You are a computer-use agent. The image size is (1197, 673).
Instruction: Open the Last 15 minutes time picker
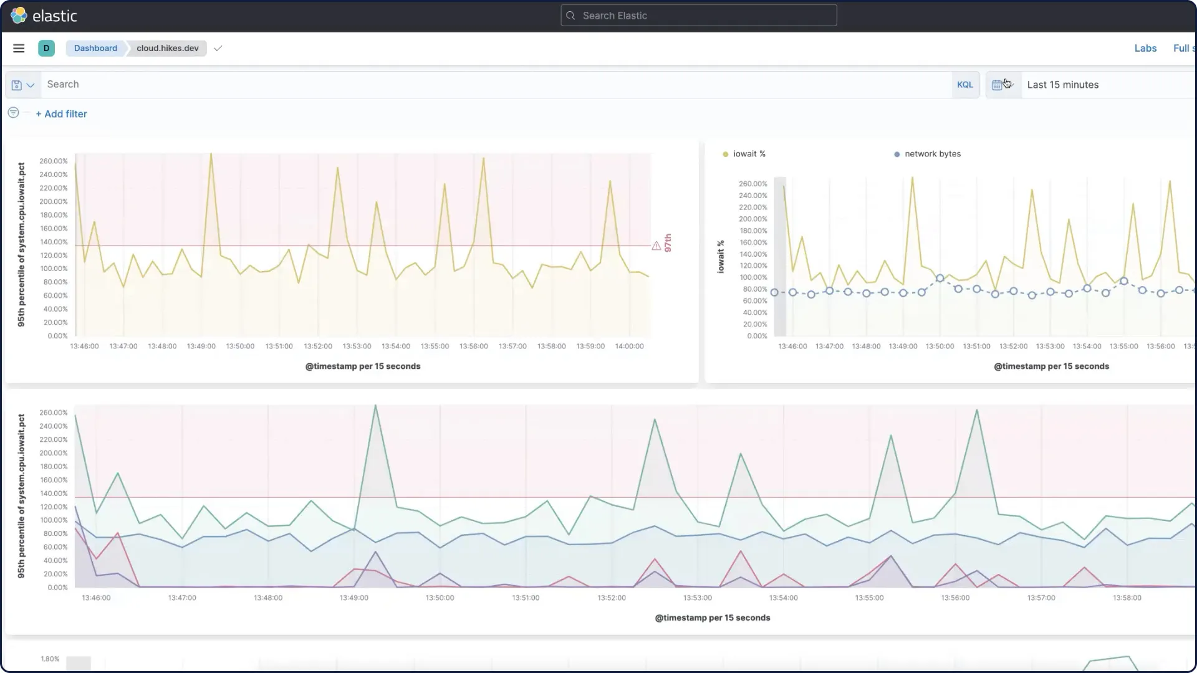(x=1062, y=85)
